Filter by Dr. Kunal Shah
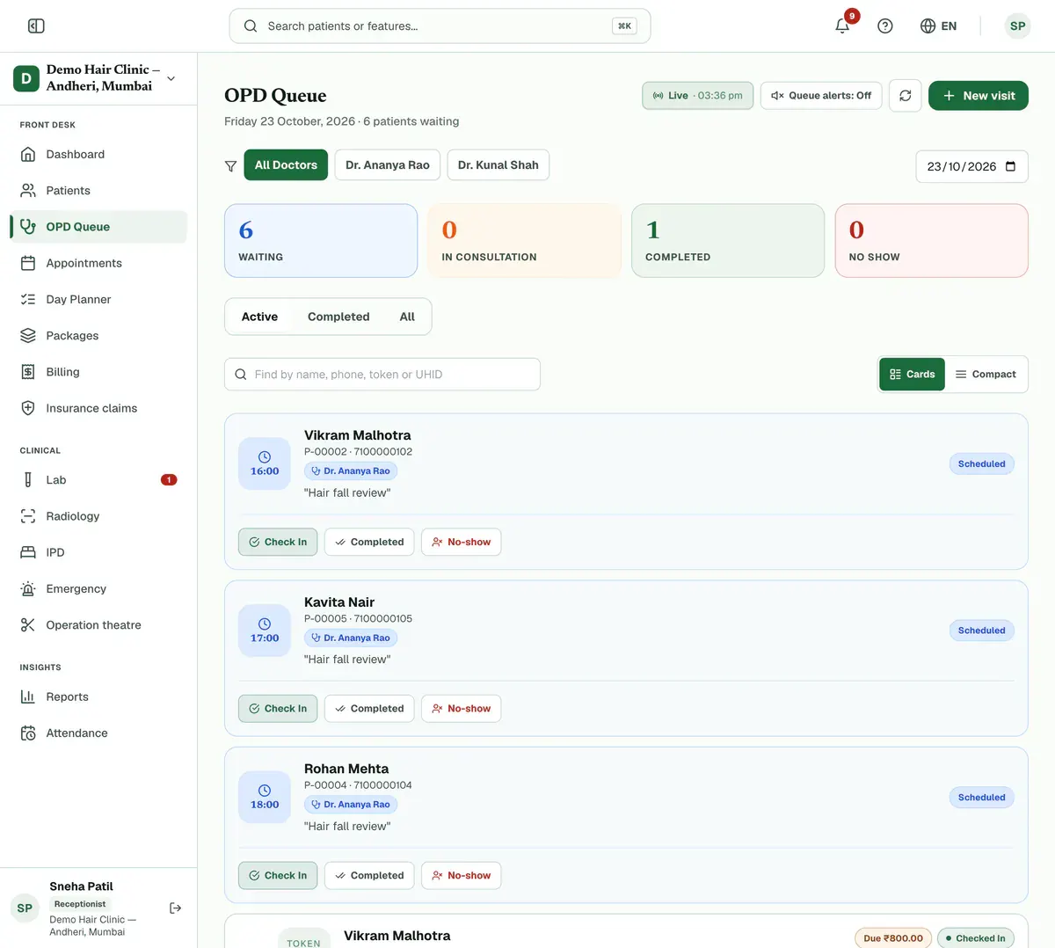 click(498, 165)
